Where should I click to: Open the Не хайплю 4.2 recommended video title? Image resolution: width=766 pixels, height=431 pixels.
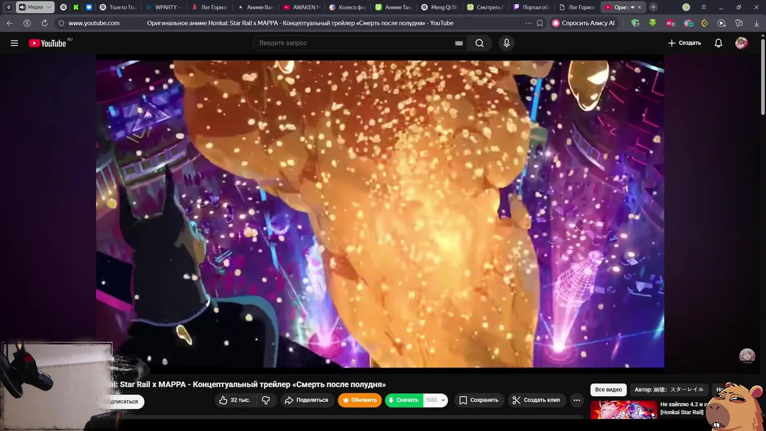(x=684, y=408)
